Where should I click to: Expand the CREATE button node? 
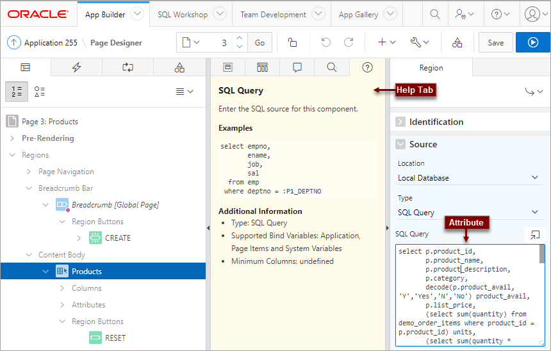tap(79, 238)
